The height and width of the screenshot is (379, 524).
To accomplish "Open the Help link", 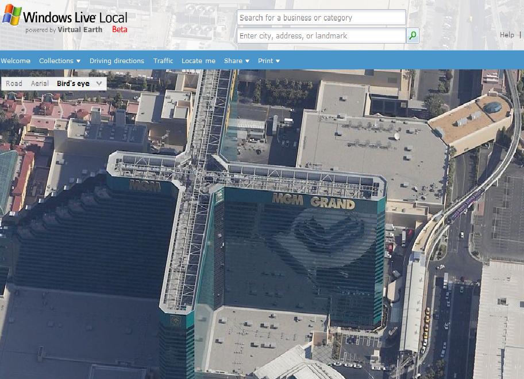I will (x=507, y=35).
